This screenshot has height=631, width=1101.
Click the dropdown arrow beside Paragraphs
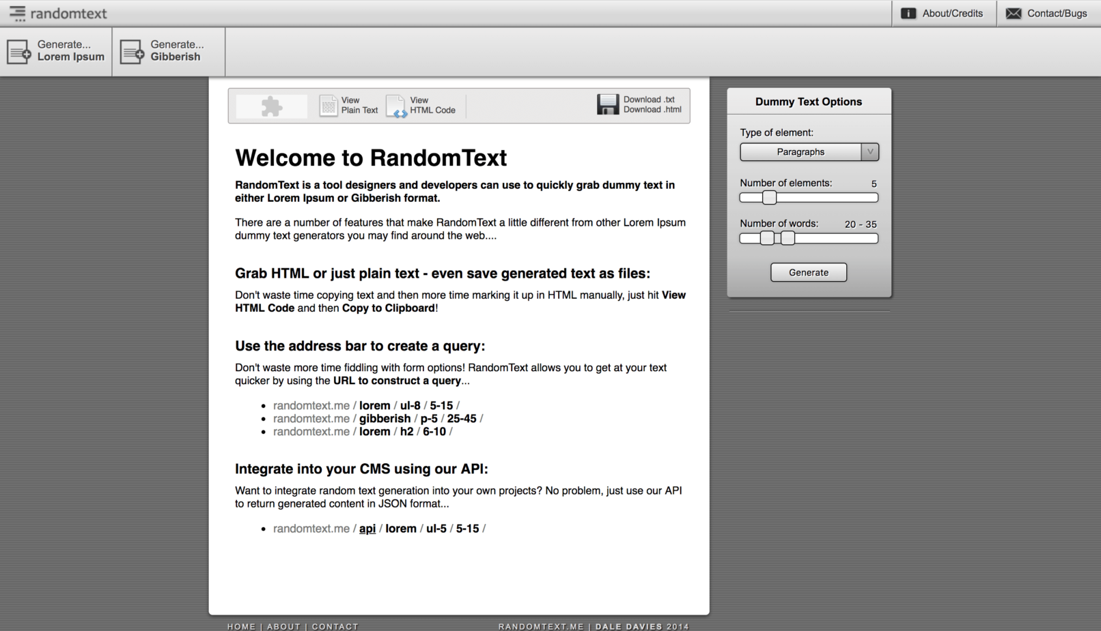[869, 152]
